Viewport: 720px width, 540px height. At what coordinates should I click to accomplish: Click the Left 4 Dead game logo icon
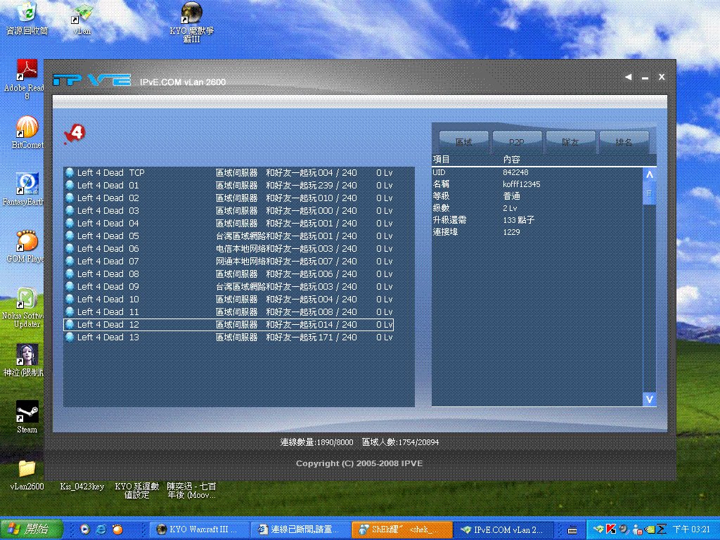(74, 133)
